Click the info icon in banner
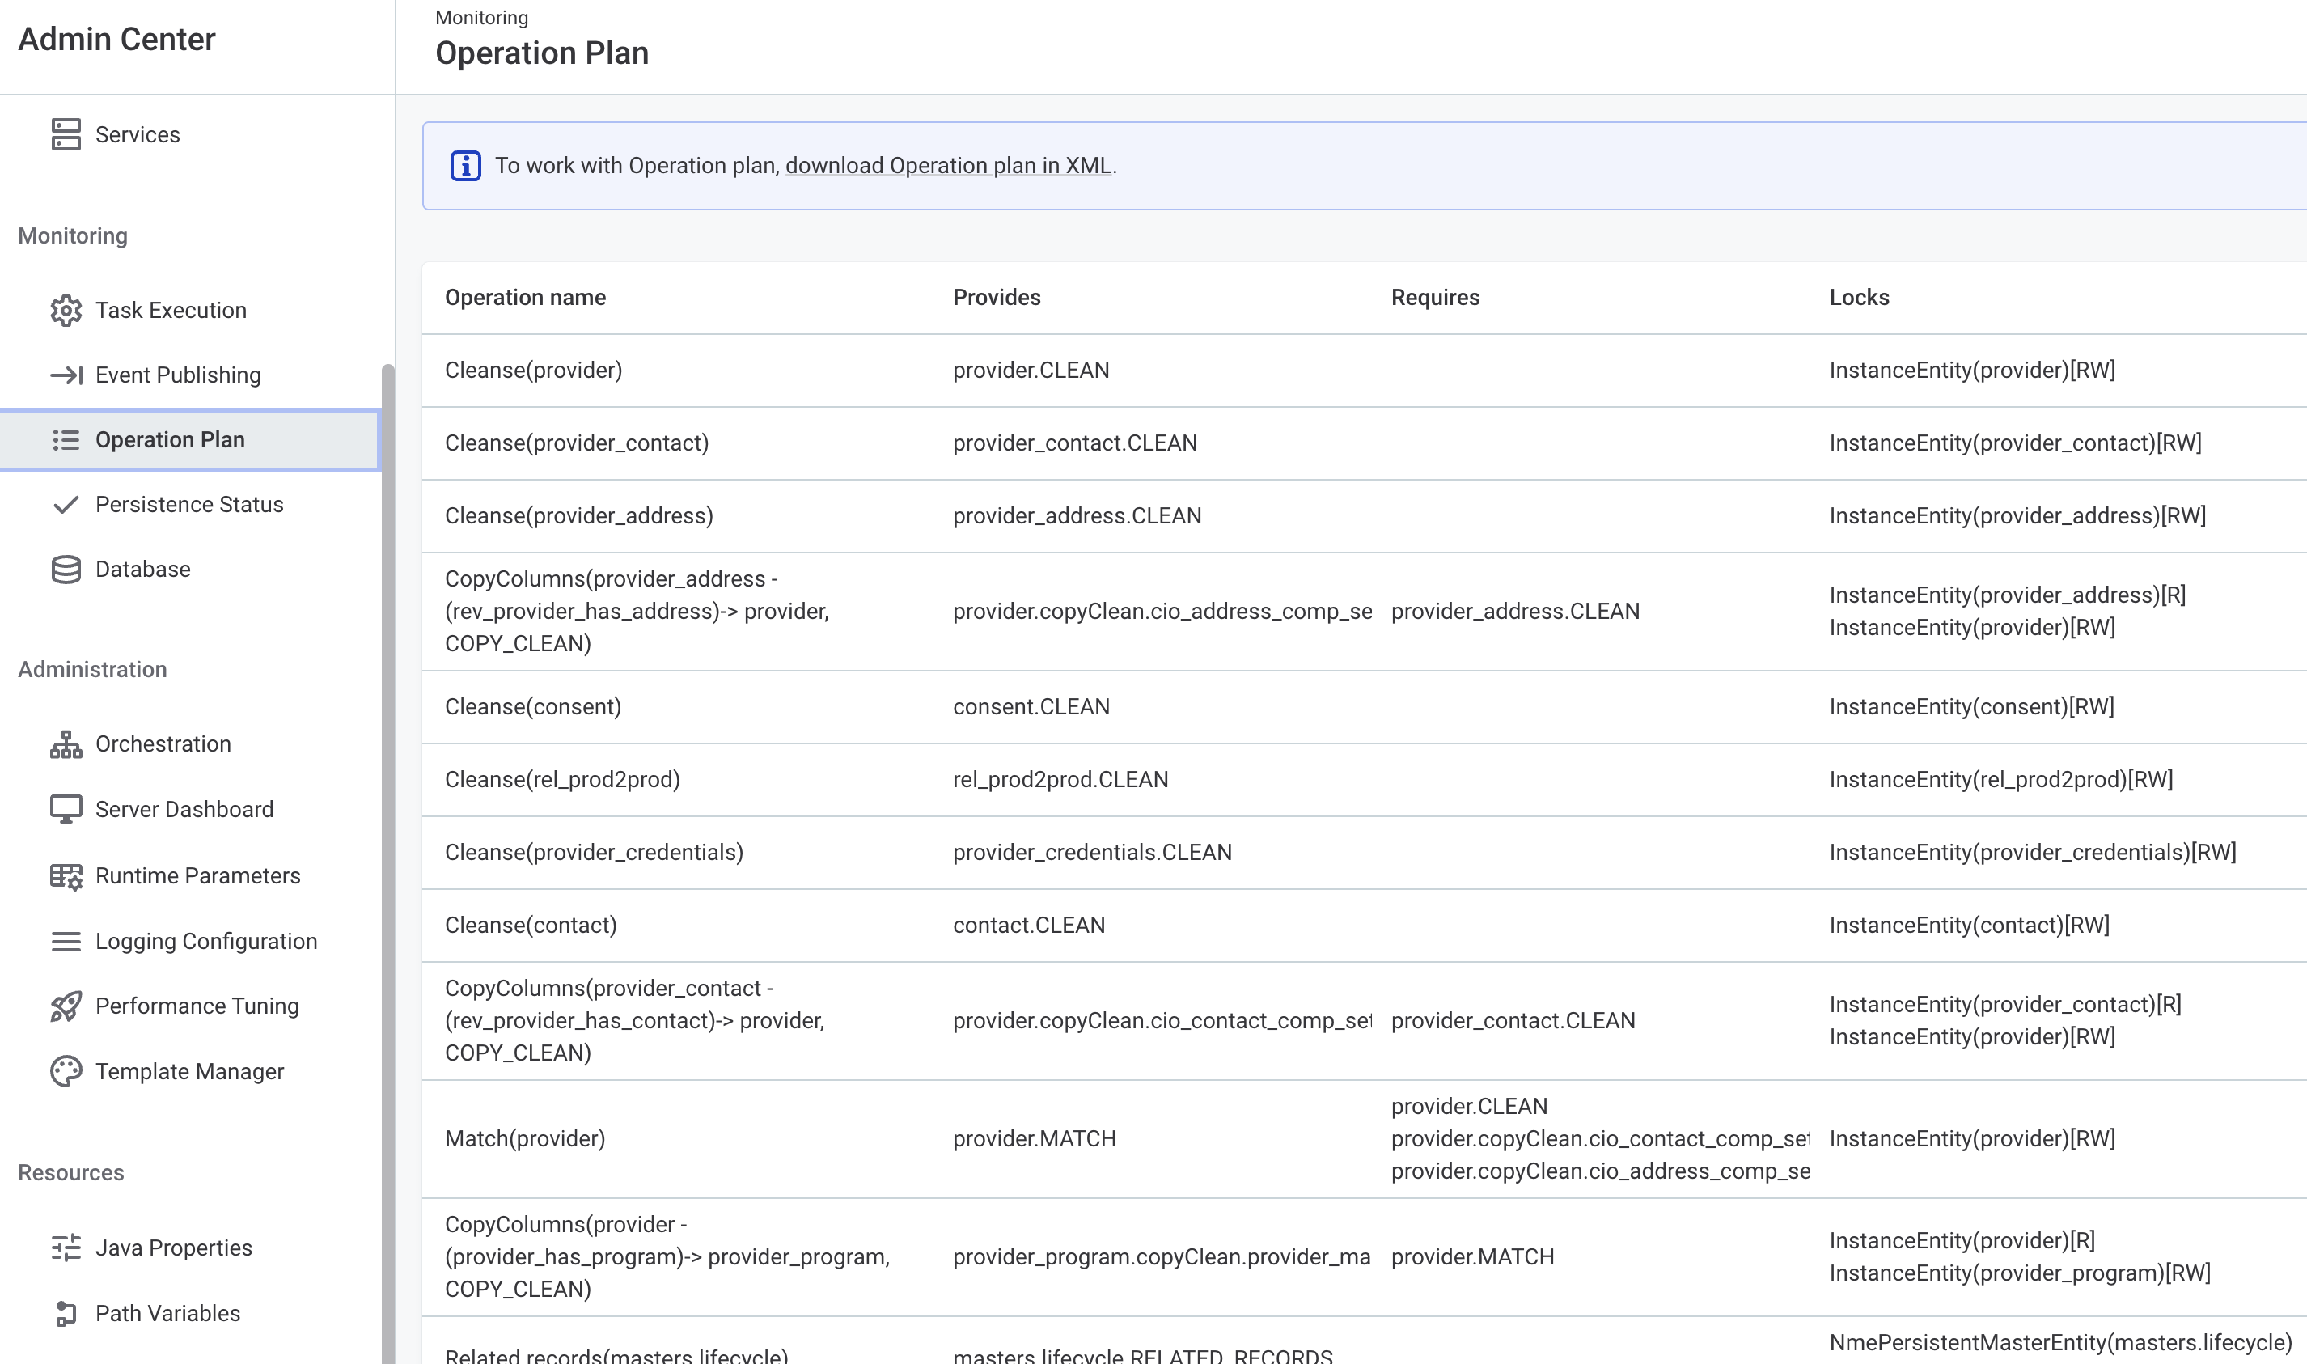Viewport: 2307px width, 1364px height. (465, 167)
